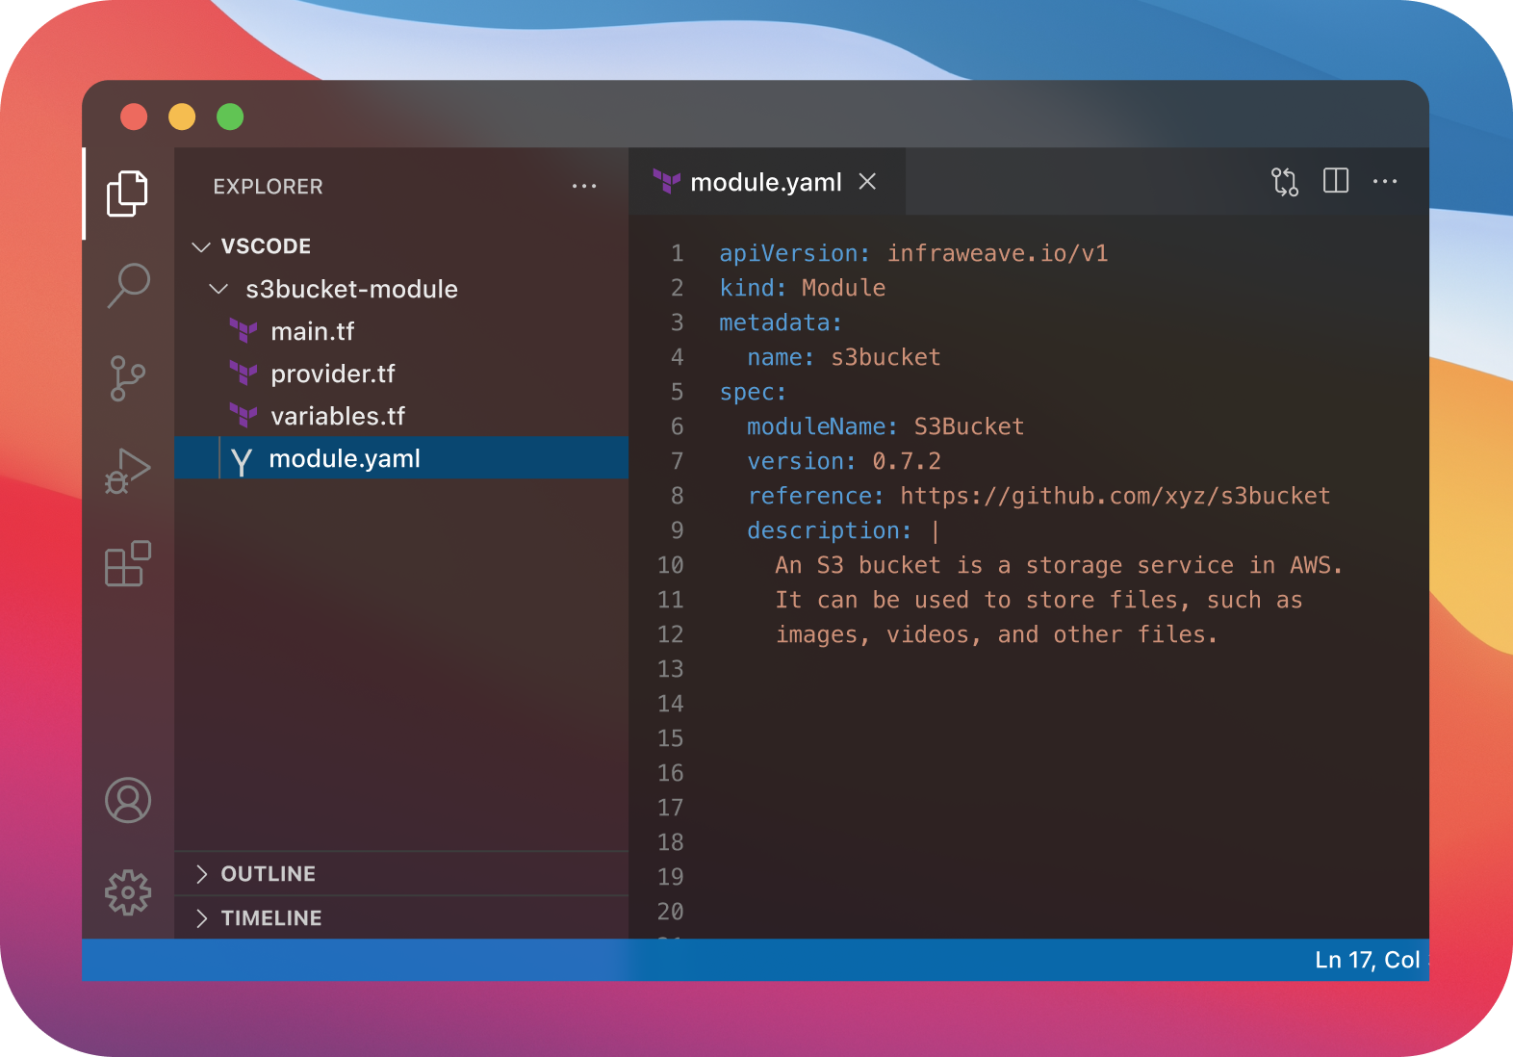Open the Manage settings gear
This screenshot has height=1057, width=1513.
coord(128,892)
